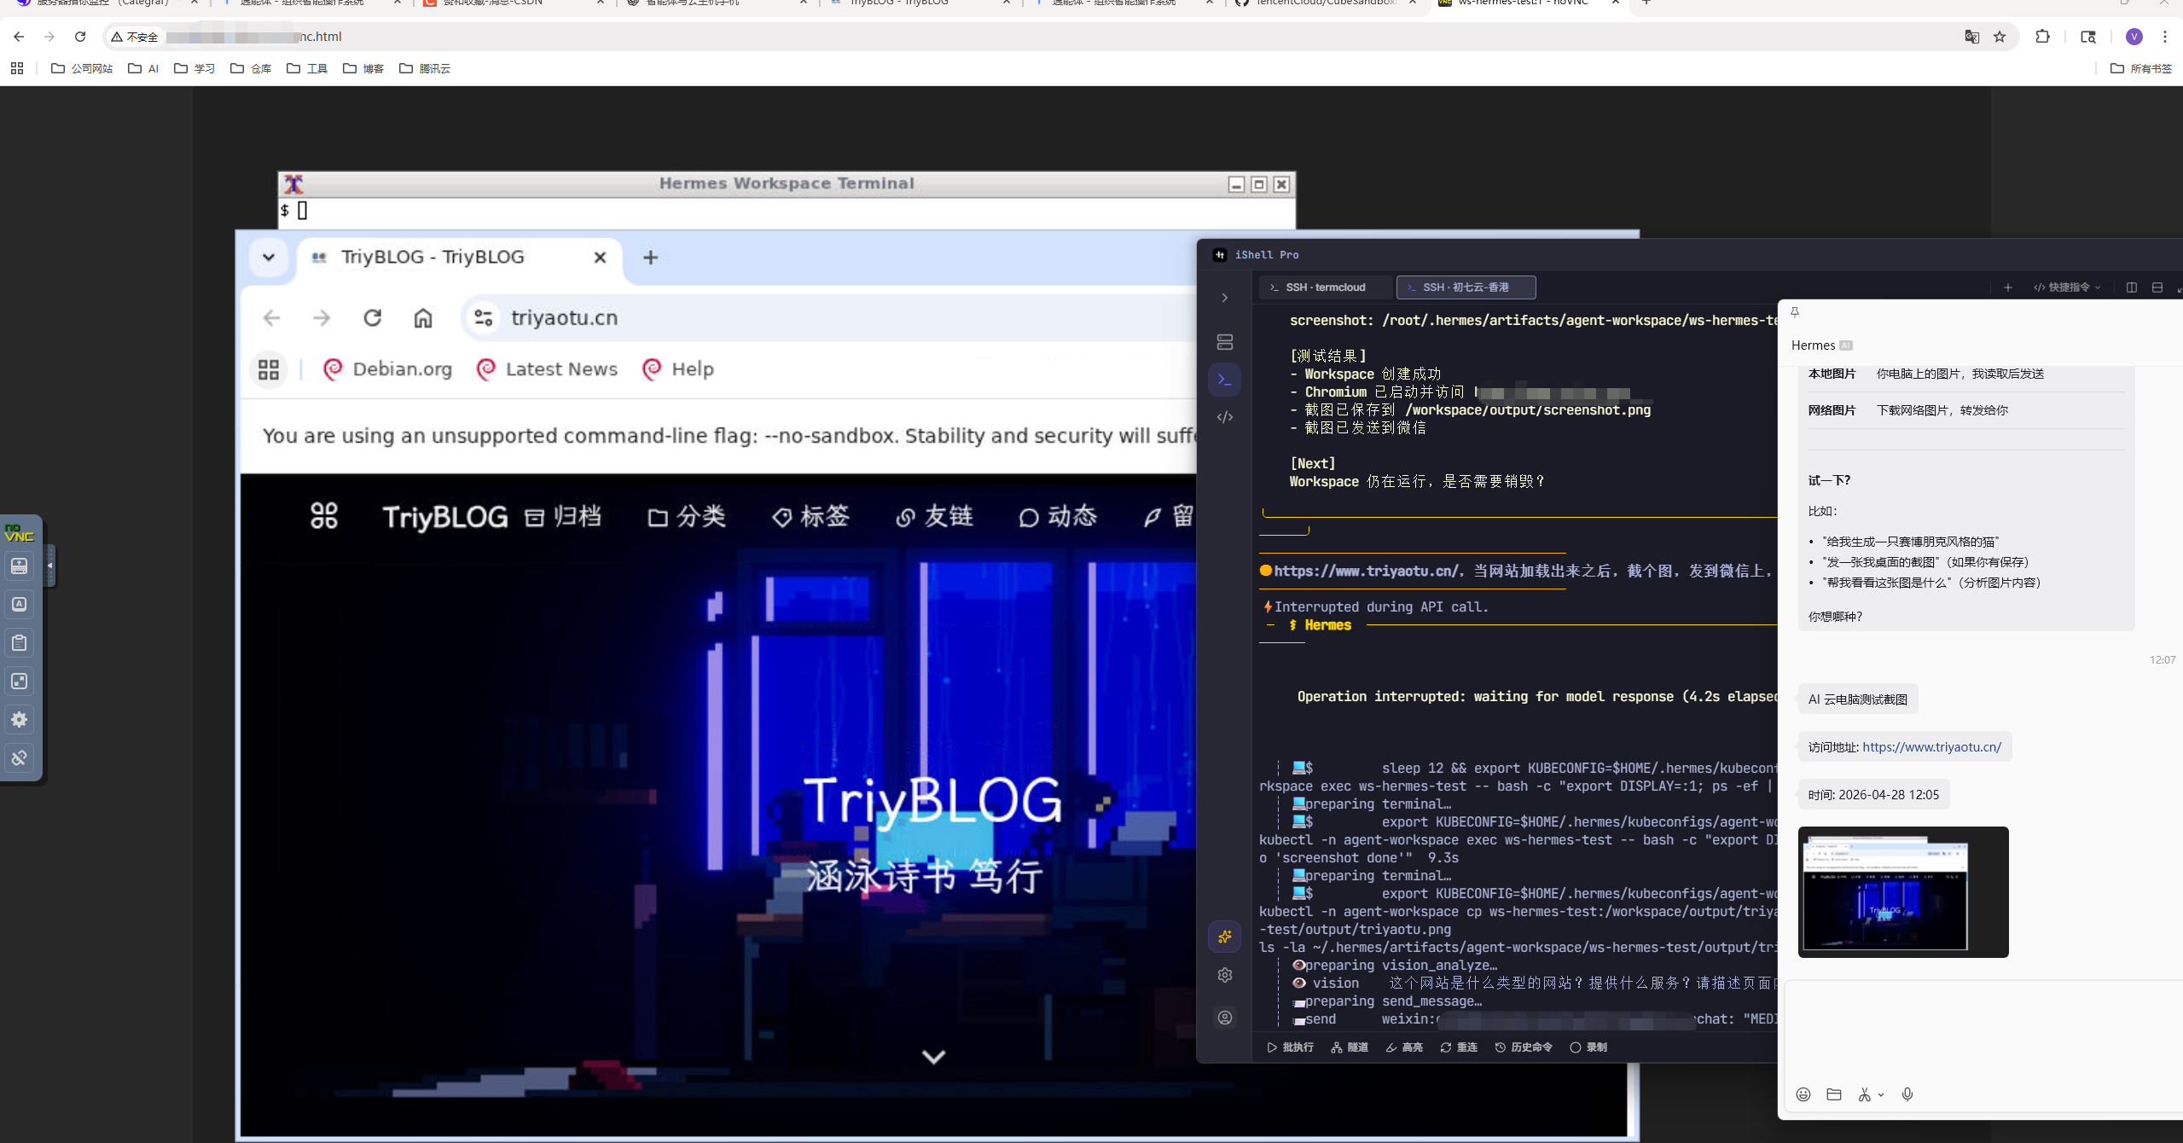Click scroll-down chevron on TriyBLOG hero
Image resolution: width=2183 pixels, height=1143 pixels.
(934, 1057)
